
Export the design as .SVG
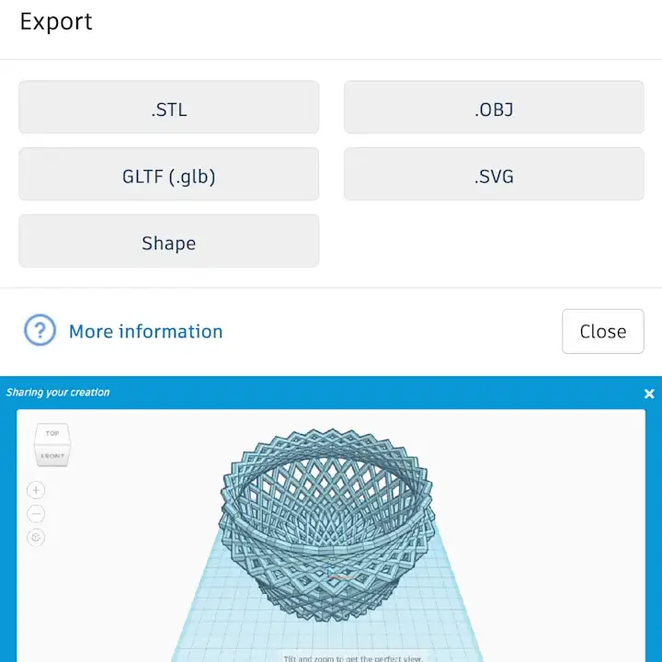point(494,174)
